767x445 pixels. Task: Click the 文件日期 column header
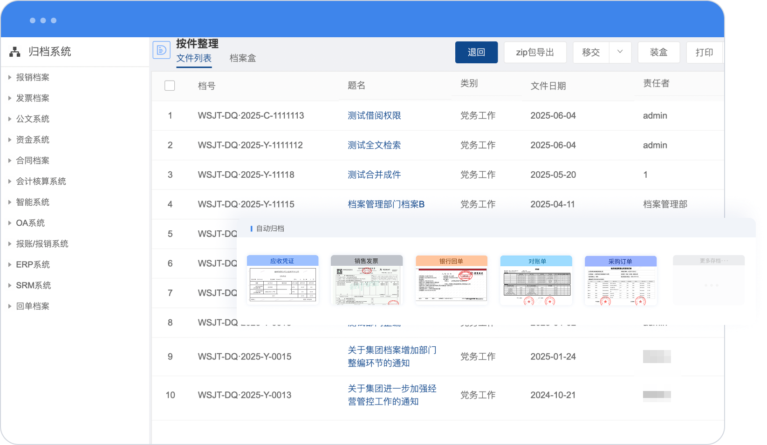click(x=548, y=86)
